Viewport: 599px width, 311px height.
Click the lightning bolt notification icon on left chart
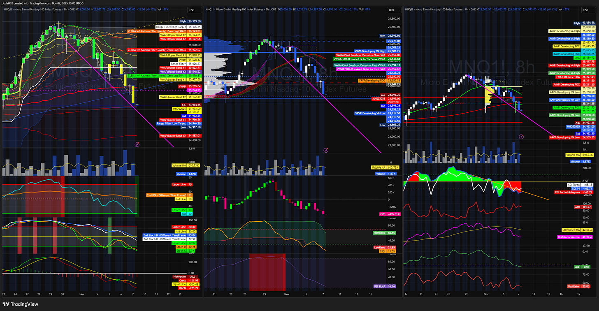[x=137, y=144]
